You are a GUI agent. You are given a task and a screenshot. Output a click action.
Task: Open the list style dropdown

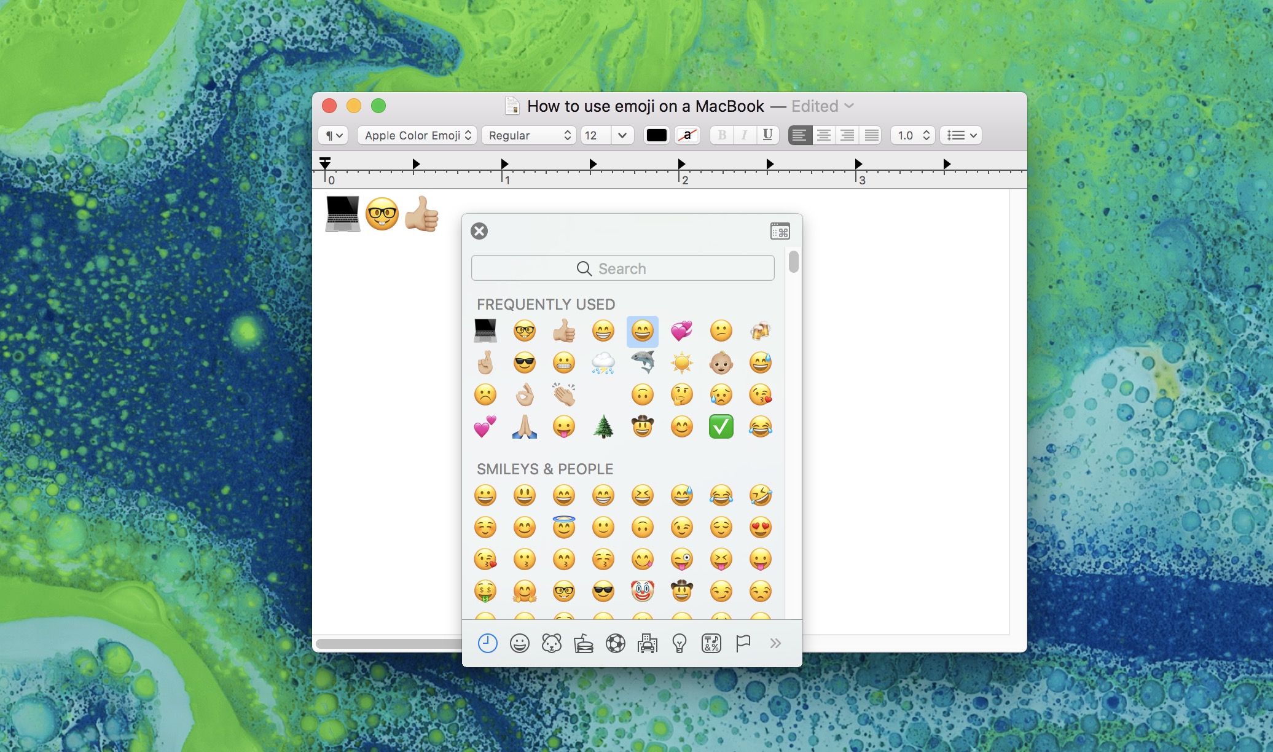pos(960,135)
